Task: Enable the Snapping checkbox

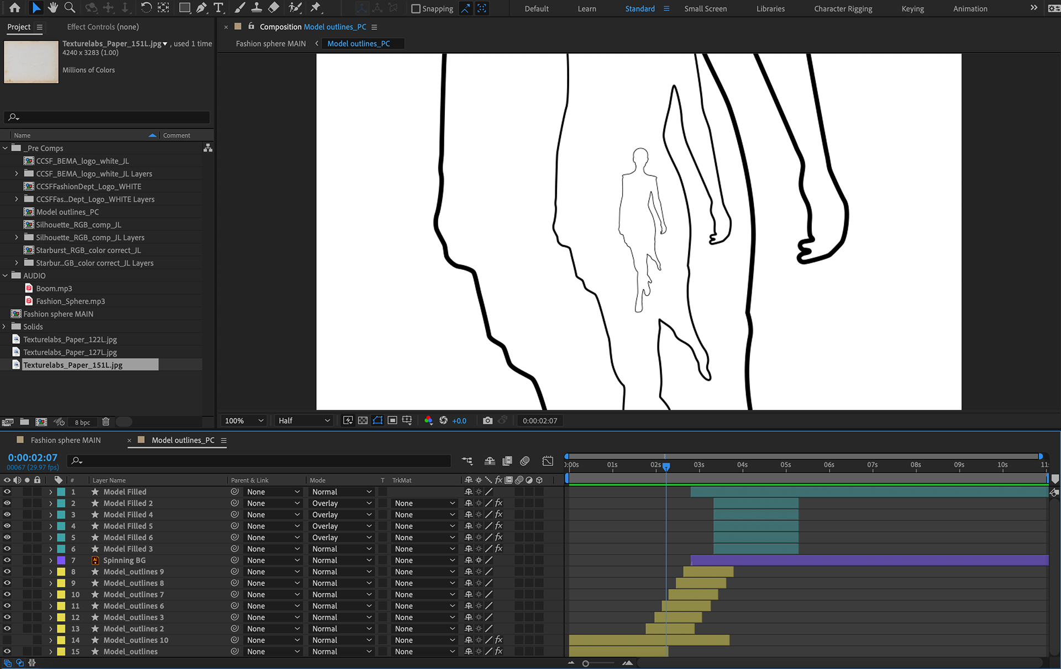Action: click(x=416, y=9)
